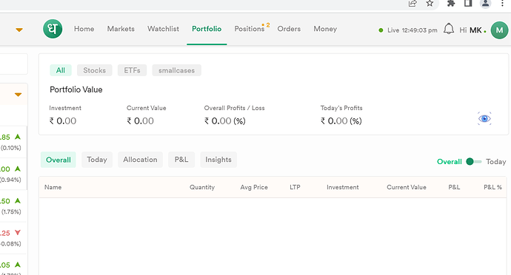Click red down arrow next to 0.08%
511x275 pixels.
(18, 233)
